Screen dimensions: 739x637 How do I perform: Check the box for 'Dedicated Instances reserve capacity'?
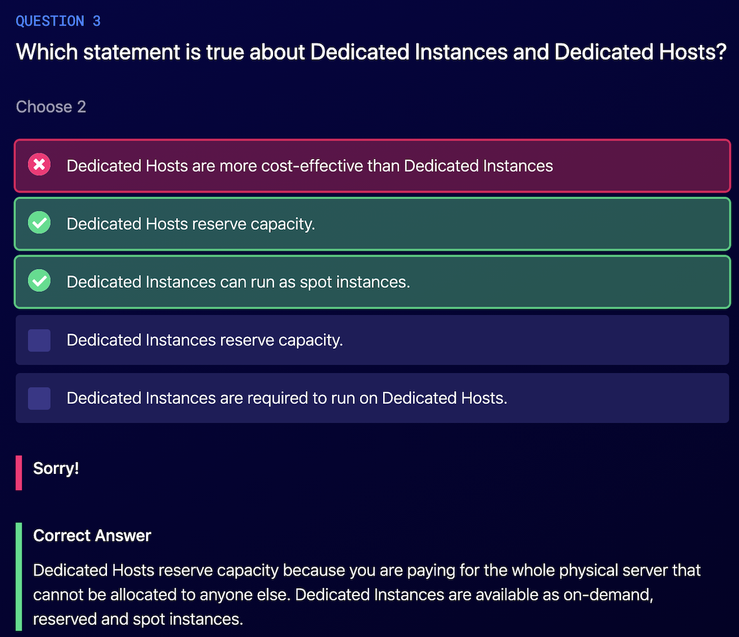(39, 340)
